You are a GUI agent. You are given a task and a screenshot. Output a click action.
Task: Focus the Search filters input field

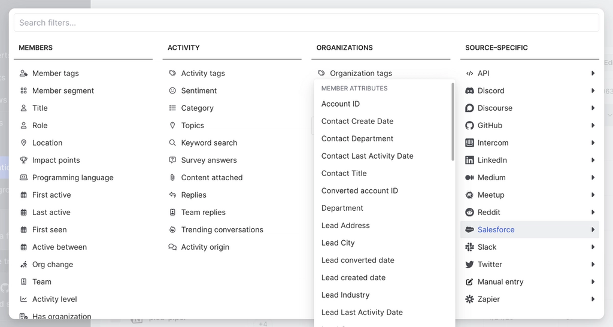tap(306, 23)
